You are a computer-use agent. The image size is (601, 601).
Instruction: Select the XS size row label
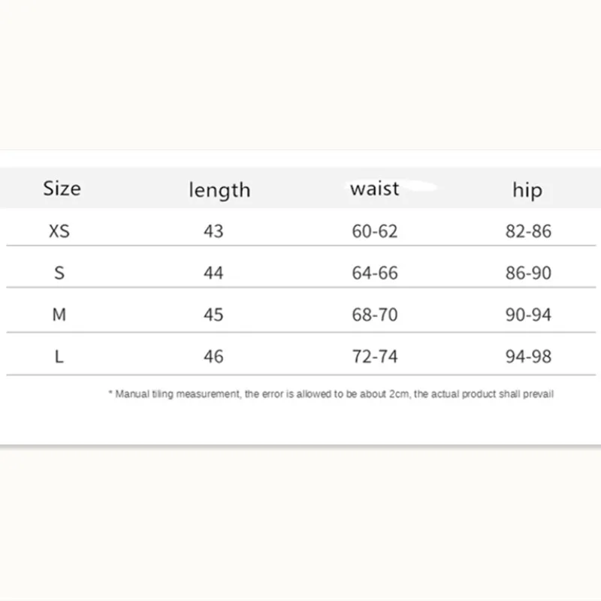(59, 231)
